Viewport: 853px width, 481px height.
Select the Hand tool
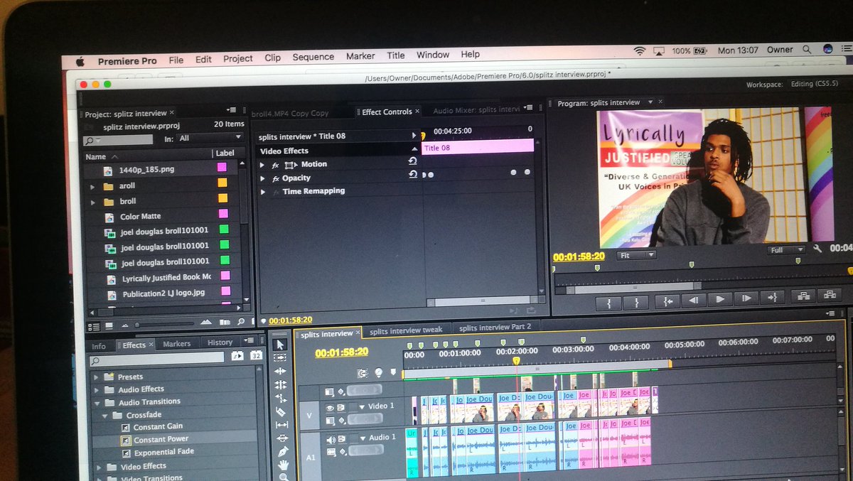click(284, 465)
